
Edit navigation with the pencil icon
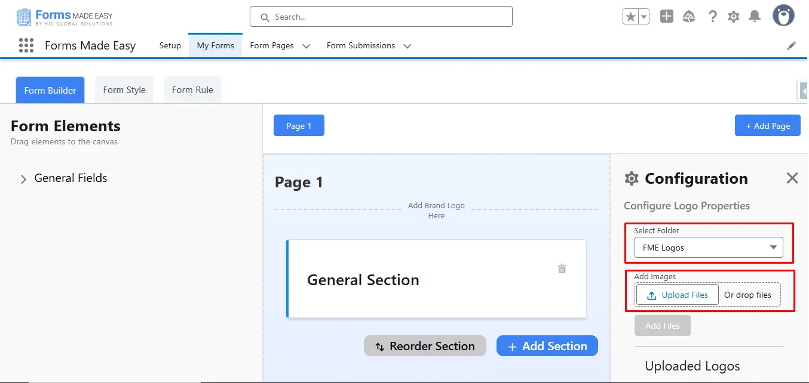792,46
